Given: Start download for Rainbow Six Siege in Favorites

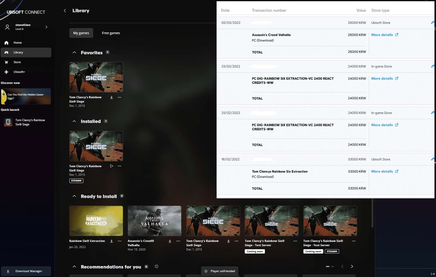Looking at the screenshot, I should pyautogui.click(x=111, y=97).
